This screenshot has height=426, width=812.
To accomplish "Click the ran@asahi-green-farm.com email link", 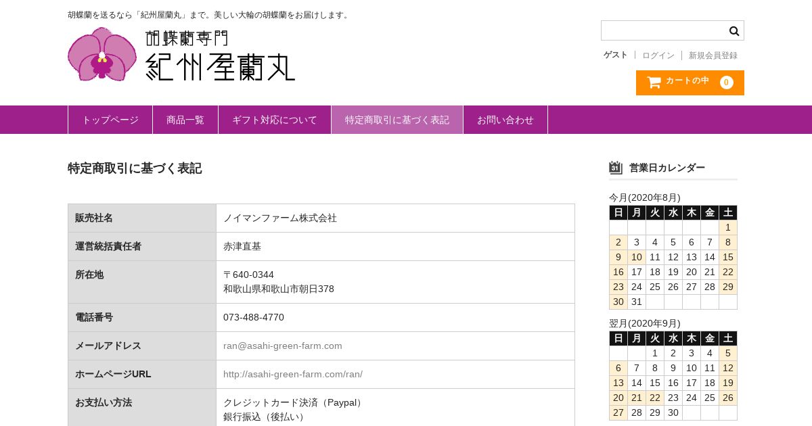I will 283,346.
